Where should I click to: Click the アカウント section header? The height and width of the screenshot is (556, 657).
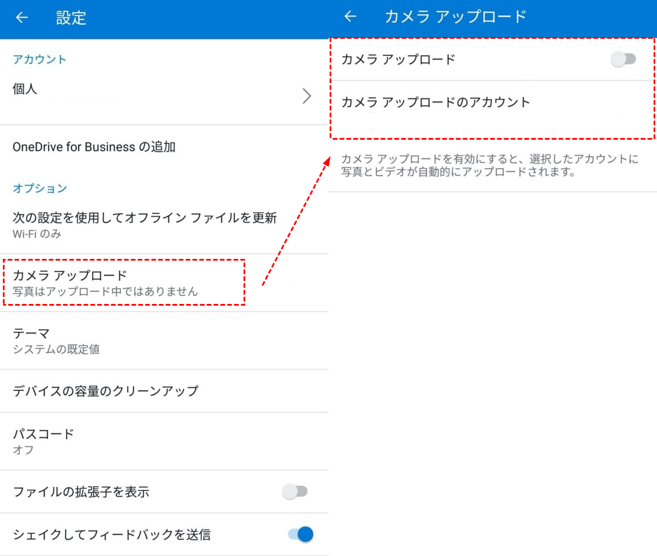(x=39, y=59)
